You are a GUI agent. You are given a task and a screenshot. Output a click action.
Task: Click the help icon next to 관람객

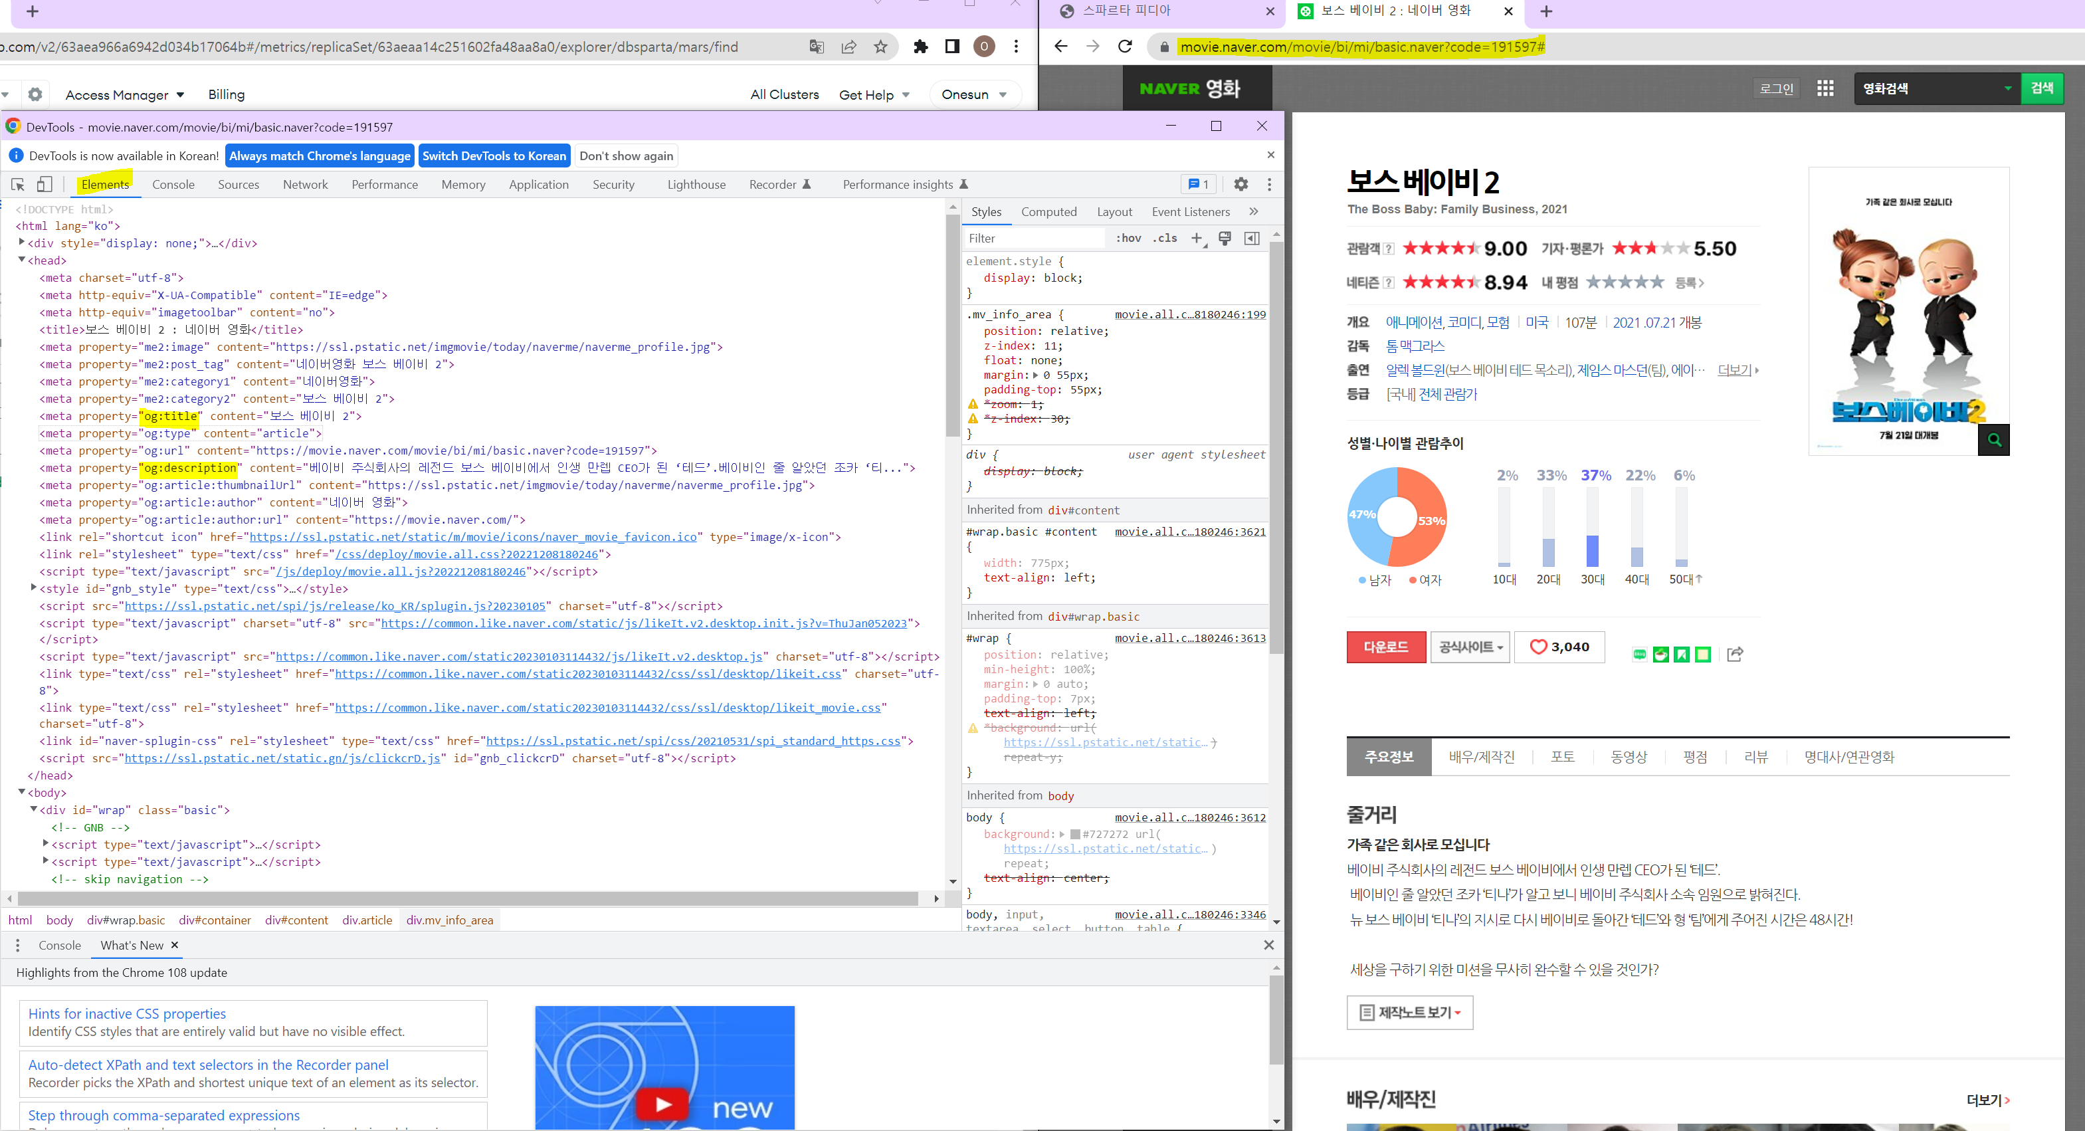pos(1389,249)
